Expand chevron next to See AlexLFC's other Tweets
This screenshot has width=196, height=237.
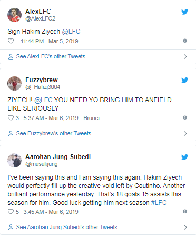[185, 56]
